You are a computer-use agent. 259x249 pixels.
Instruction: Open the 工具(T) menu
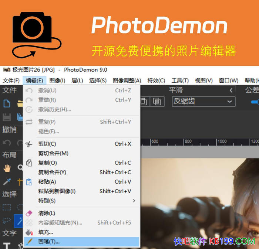point(180,81)
